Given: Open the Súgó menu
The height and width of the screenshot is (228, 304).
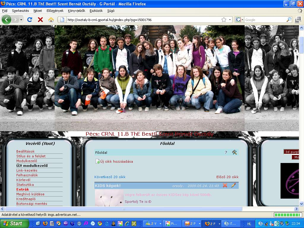Looking at the screenshot, I should [x=111, y=11].
